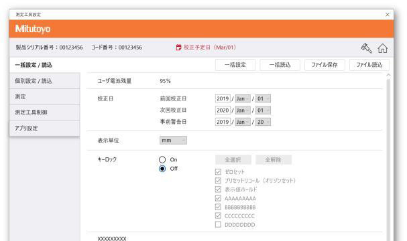
Task: Click the ファイル読込 button
Action: [369, 65]
